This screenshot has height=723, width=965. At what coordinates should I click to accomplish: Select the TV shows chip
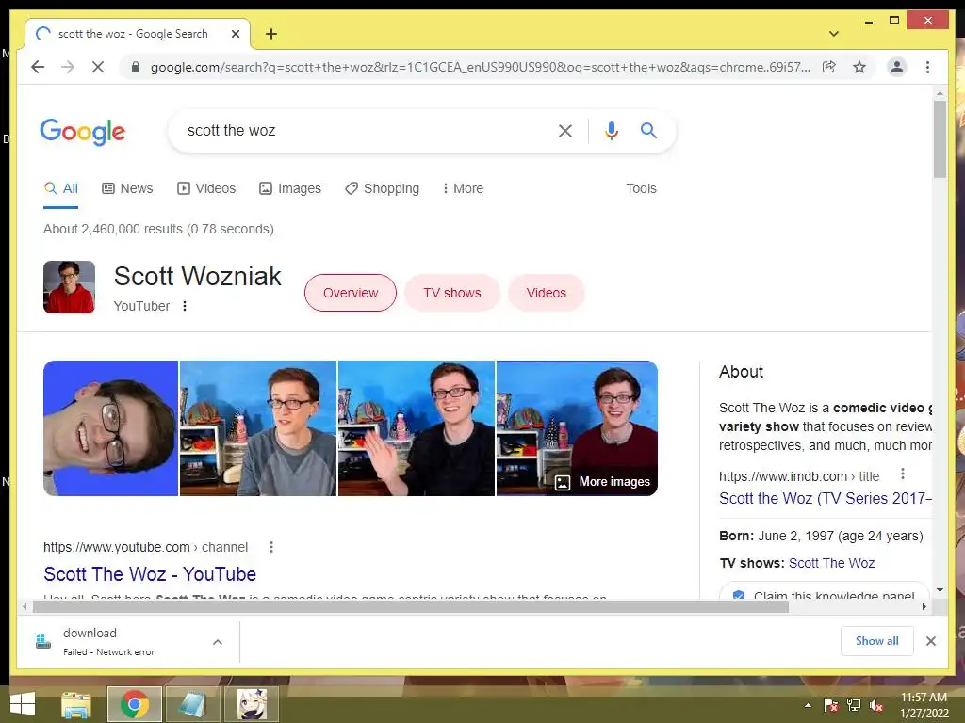tap(451, 293)
